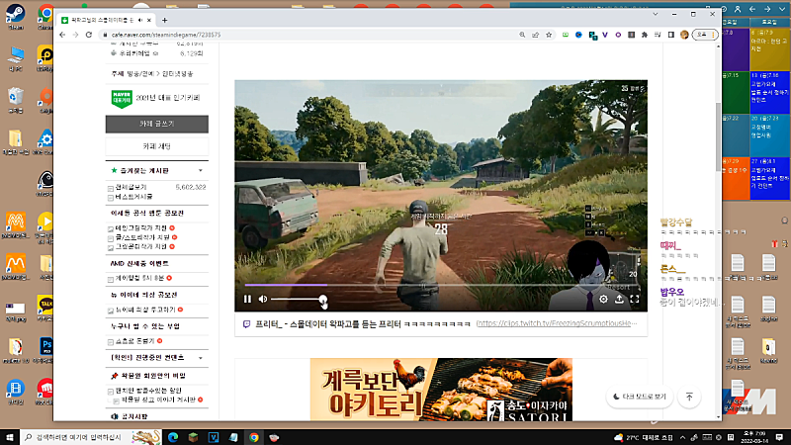Screen dimensions: 791x445
Task: Enter fullscreen mode on the video
Action: (635, 299)
